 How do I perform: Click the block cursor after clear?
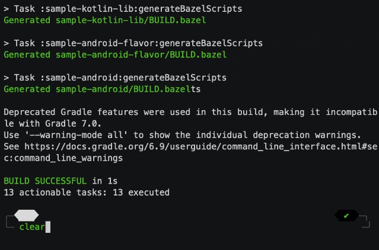[x=48, y=227]
